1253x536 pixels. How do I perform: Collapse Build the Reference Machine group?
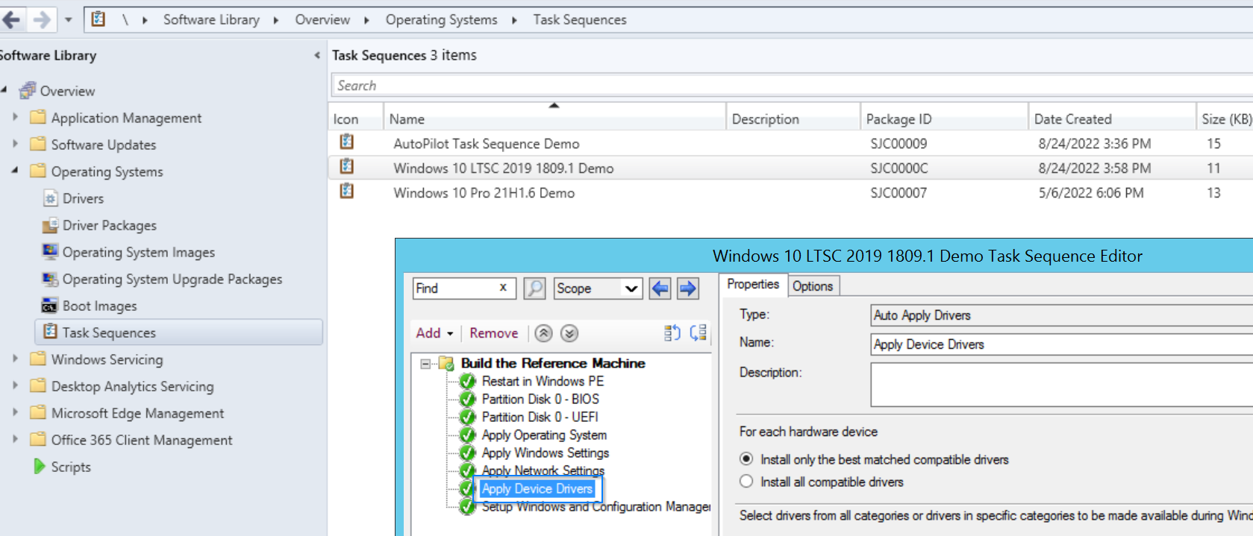(425, 364)
